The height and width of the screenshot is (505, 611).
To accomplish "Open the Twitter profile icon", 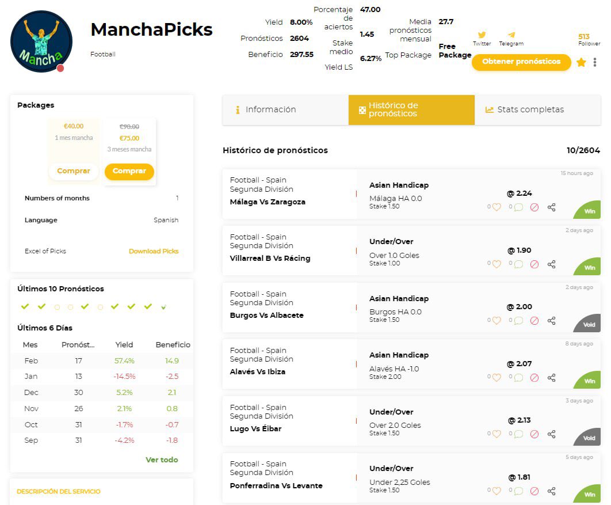I will click(482, 35).
